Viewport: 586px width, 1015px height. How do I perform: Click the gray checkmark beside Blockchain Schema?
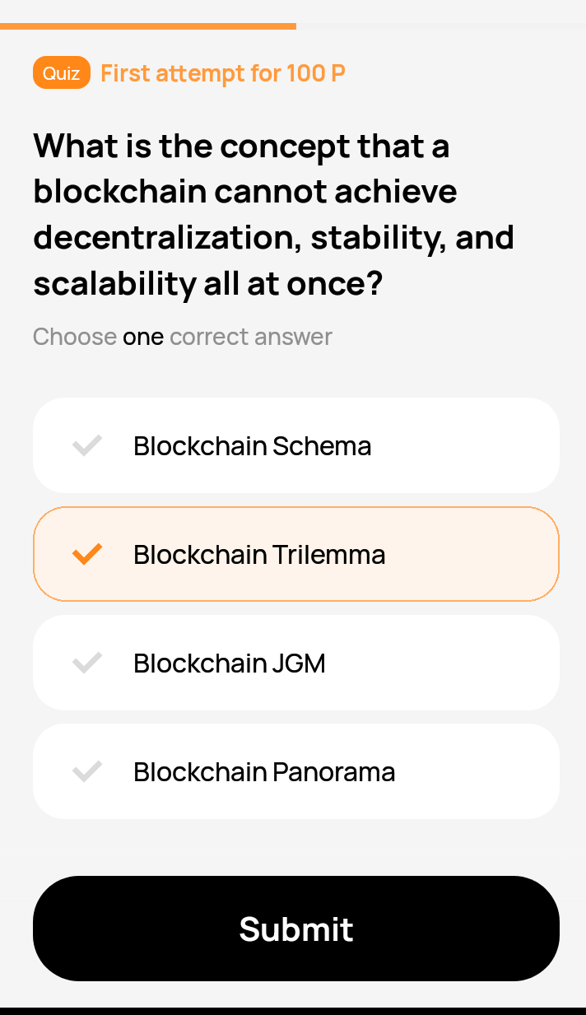pyautogui.click(x=86, y=445)
